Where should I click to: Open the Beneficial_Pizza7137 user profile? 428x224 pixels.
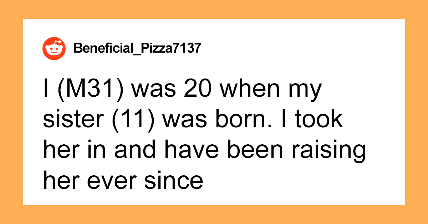pos(136,48)
